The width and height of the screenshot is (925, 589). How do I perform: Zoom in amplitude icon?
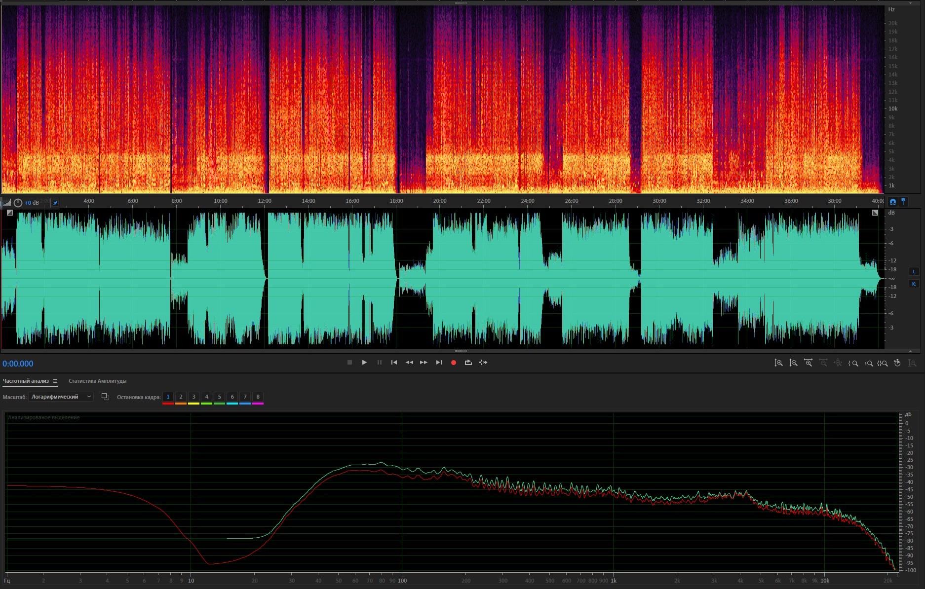[x=778, y=363]
